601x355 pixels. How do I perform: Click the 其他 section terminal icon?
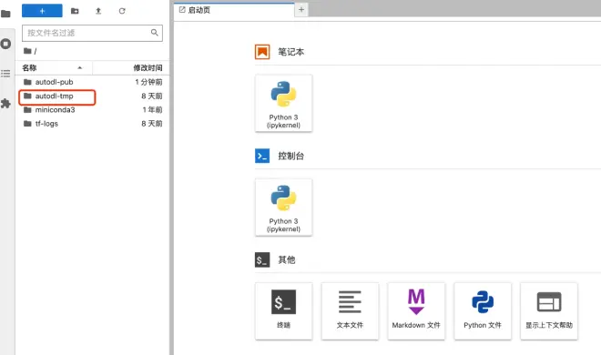point(262,259)
